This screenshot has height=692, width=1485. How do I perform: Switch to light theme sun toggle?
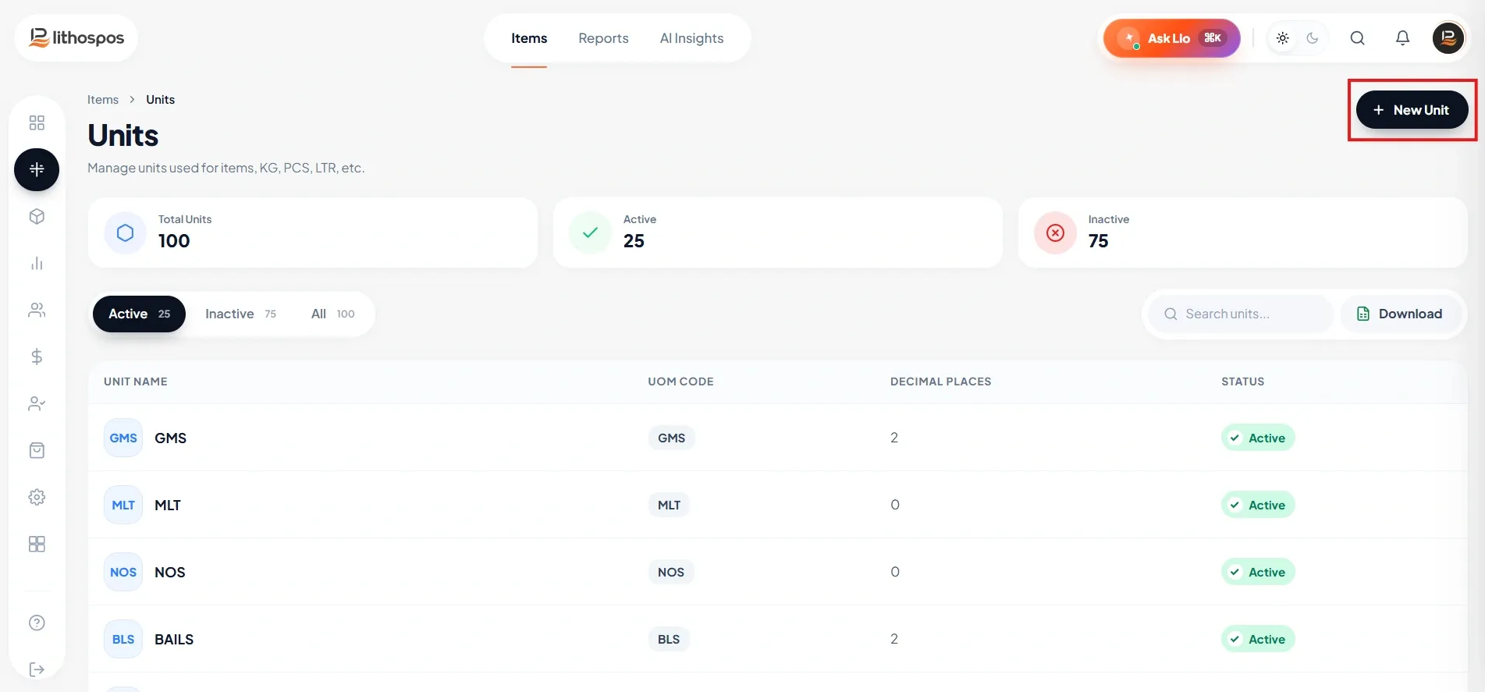point(1282,38)
